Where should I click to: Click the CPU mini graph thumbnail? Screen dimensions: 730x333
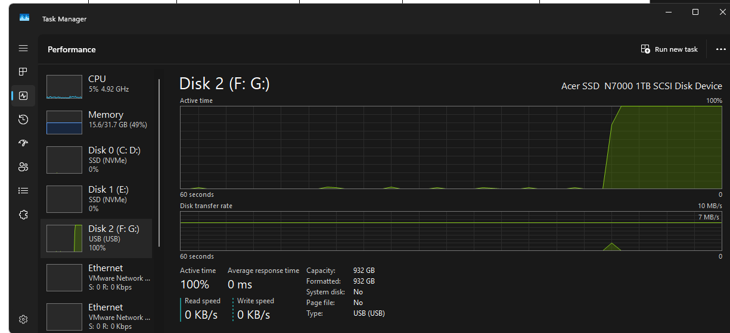pyautogui.click(x=64, y=87)
